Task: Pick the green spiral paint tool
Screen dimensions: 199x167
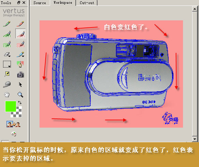Action: click(x=7, y=44)
